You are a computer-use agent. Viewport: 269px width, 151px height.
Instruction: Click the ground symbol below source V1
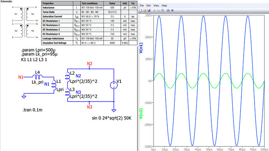tap(114, 111)
